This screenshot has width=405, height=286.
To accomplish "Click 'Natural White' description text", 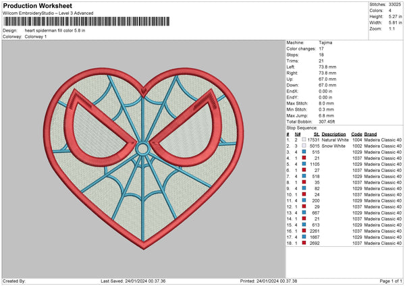I will click(x=335, y=140).
